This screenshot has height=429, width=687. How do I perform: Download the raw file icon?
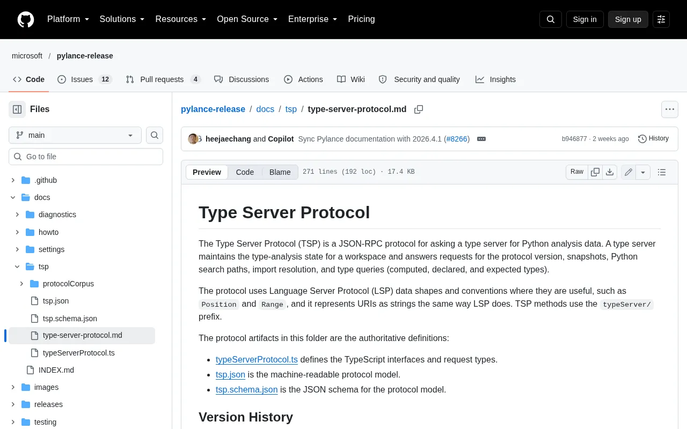coord(610,172)
